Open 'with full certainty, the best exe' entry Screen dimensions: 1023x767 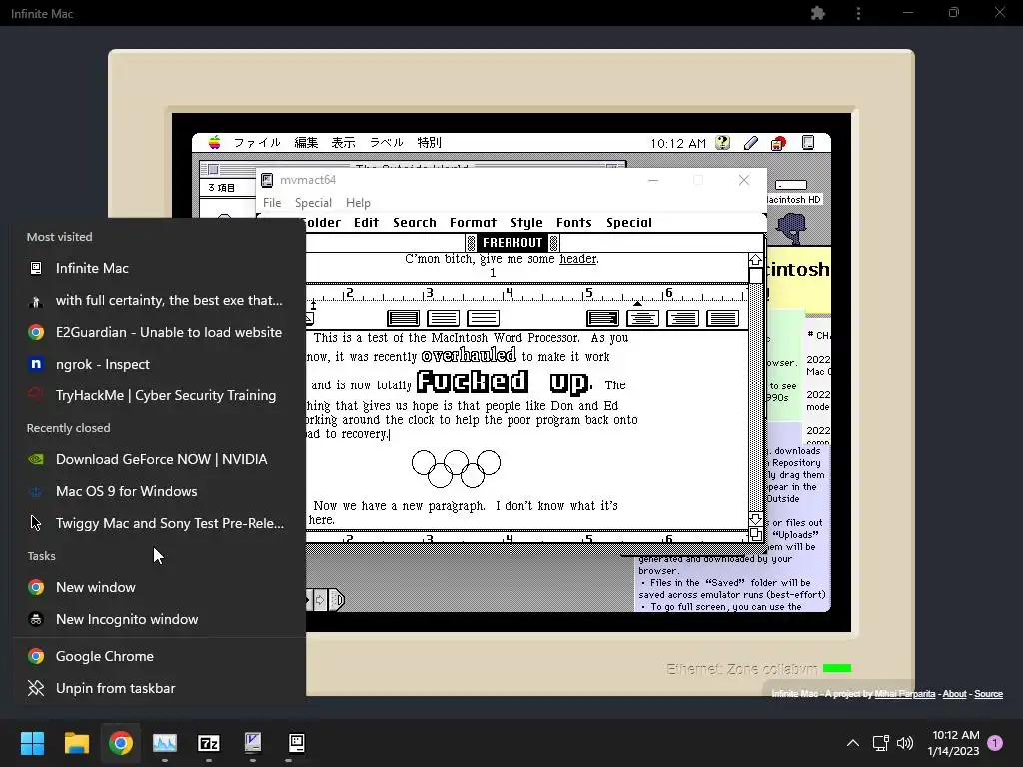tap(159, 300)
